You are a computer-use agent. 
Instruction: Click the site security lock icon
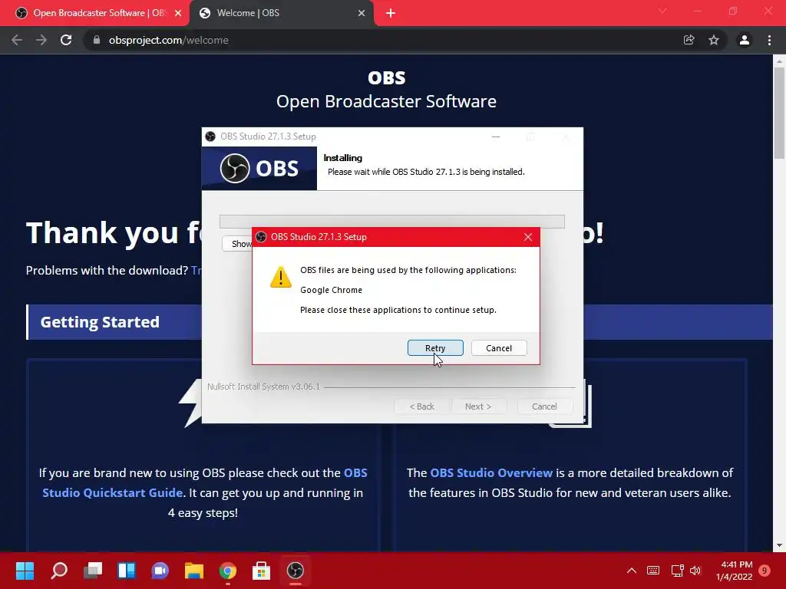tap(97, 40)
